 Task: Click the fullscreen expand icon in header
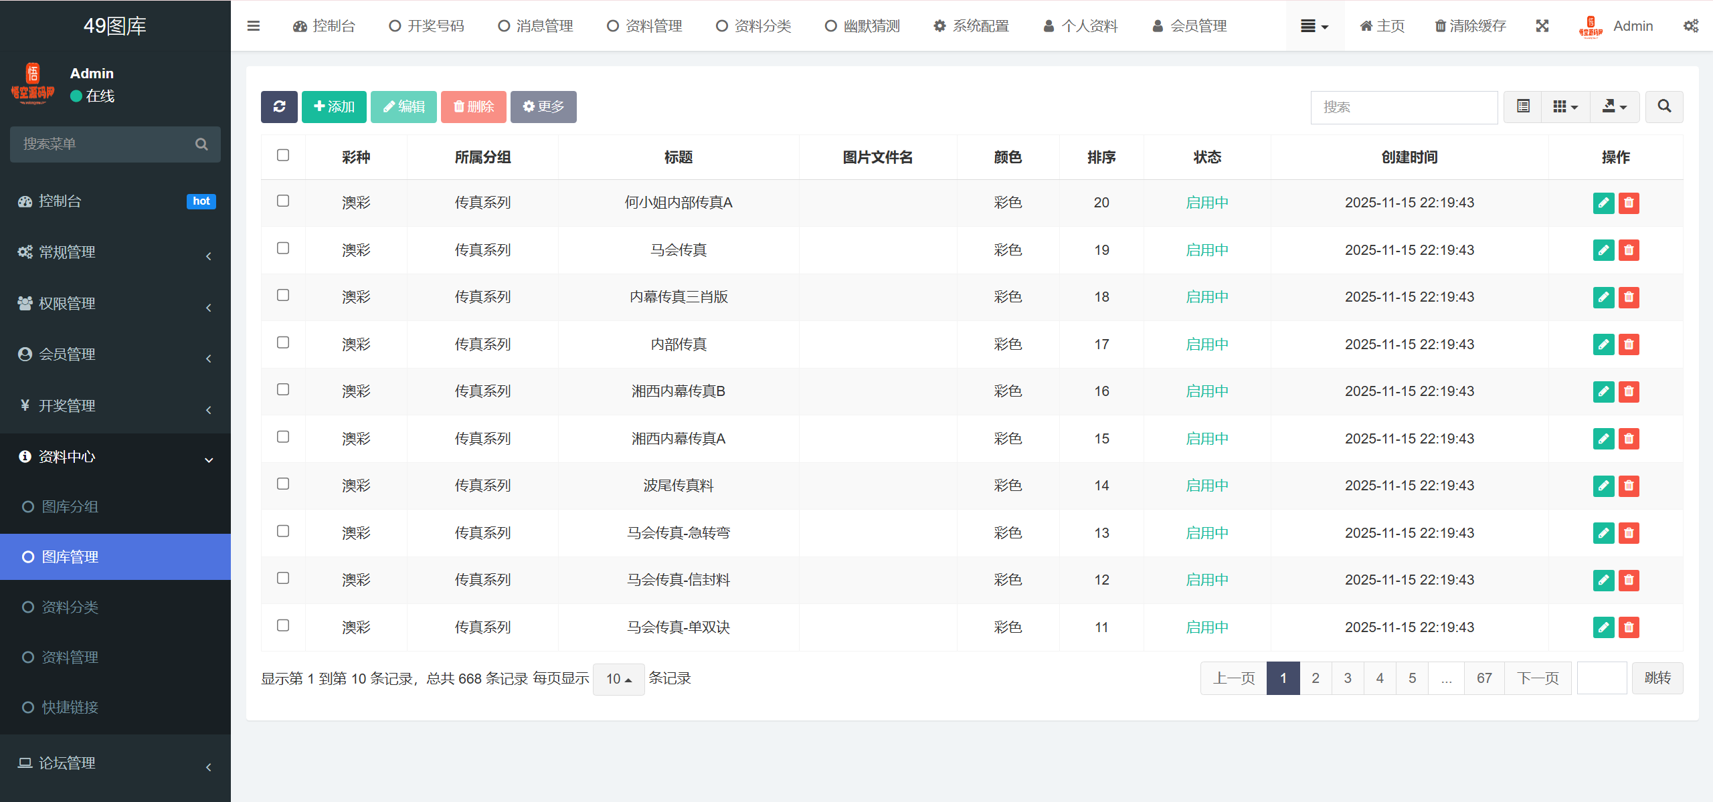coord(1542,26)
